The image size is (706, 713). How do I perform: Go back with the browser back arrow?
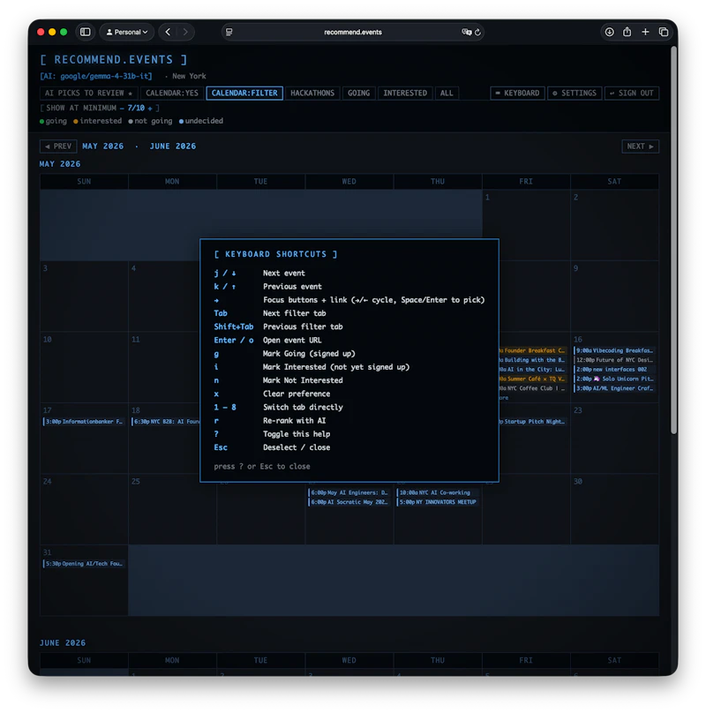(x=168, y=32)
